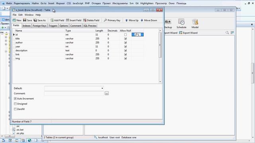Open the Highlighters menu

tap(147, 3)
